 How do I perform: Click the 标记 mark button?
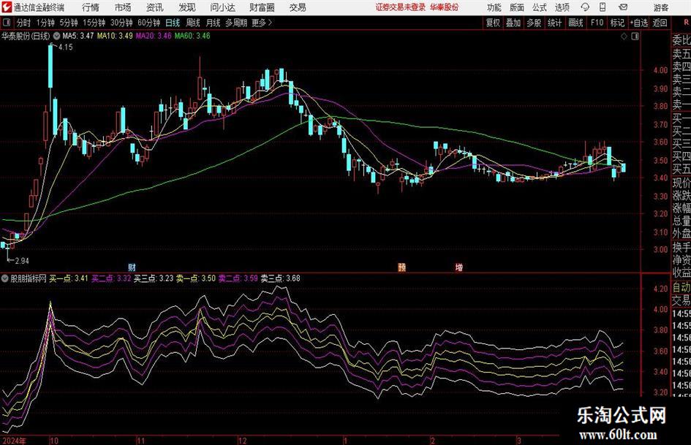(x=617, y=23)
